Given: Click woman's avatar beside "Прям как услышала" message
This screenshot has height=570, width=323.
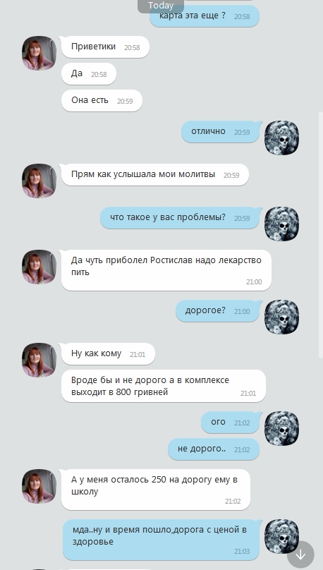Looking at the screenshot, I should (39, 181).
